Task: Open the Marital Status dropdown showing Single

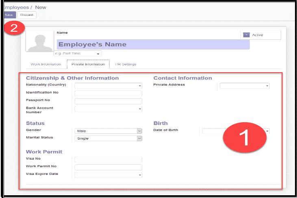Action: point(108,138)
